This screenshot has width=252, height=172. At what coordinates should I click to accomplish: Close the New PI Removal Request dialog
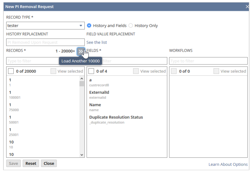coord(247,6)
